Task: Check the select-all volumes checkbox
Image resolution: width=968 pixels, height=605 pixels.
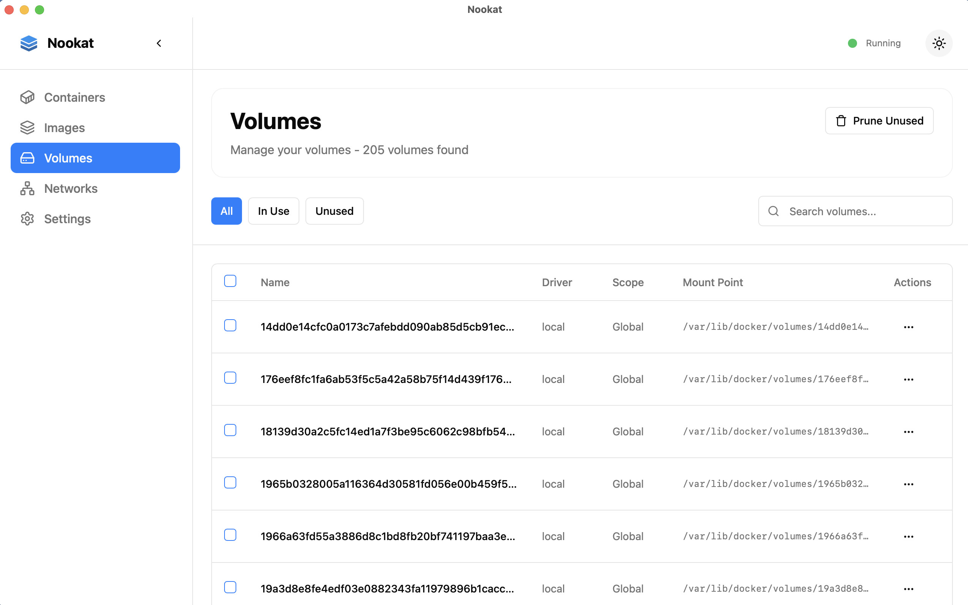Action: tap(230, 281)
